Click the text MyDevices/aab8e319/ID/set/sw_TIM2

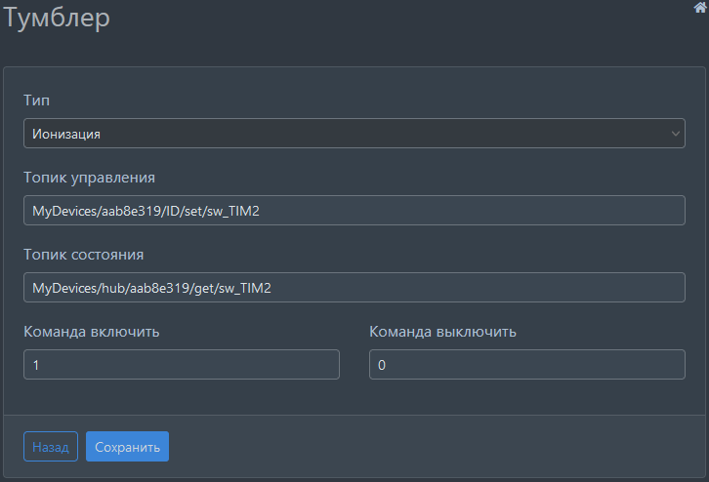(146, 211)
